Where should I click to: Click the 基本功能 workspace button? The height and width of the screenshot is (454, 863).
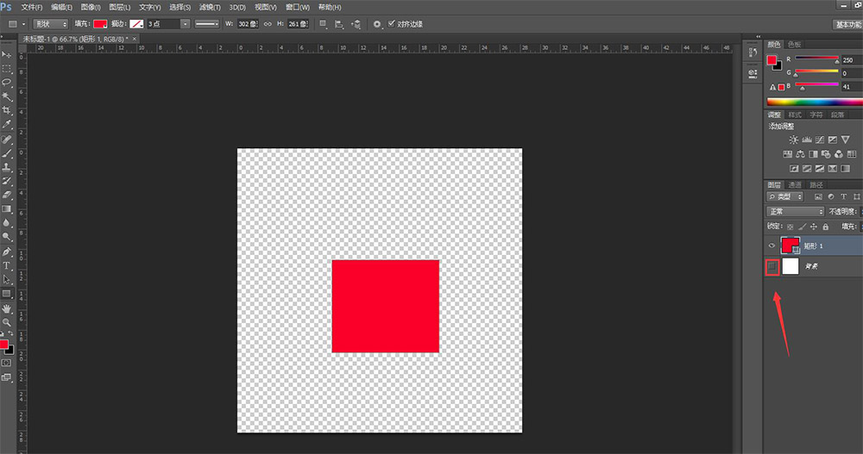(847, 24)
